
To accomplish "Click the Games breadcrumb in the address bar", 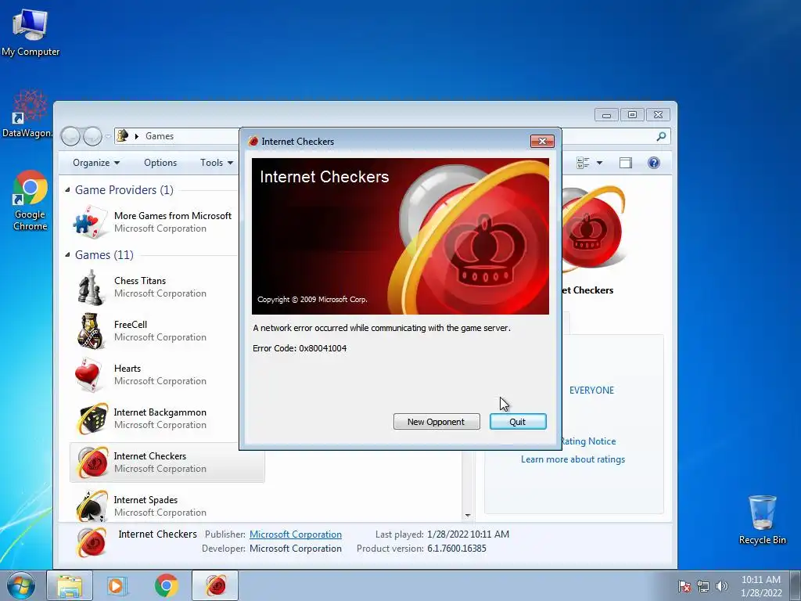I will pyautogui.click(x=160, y=136).
